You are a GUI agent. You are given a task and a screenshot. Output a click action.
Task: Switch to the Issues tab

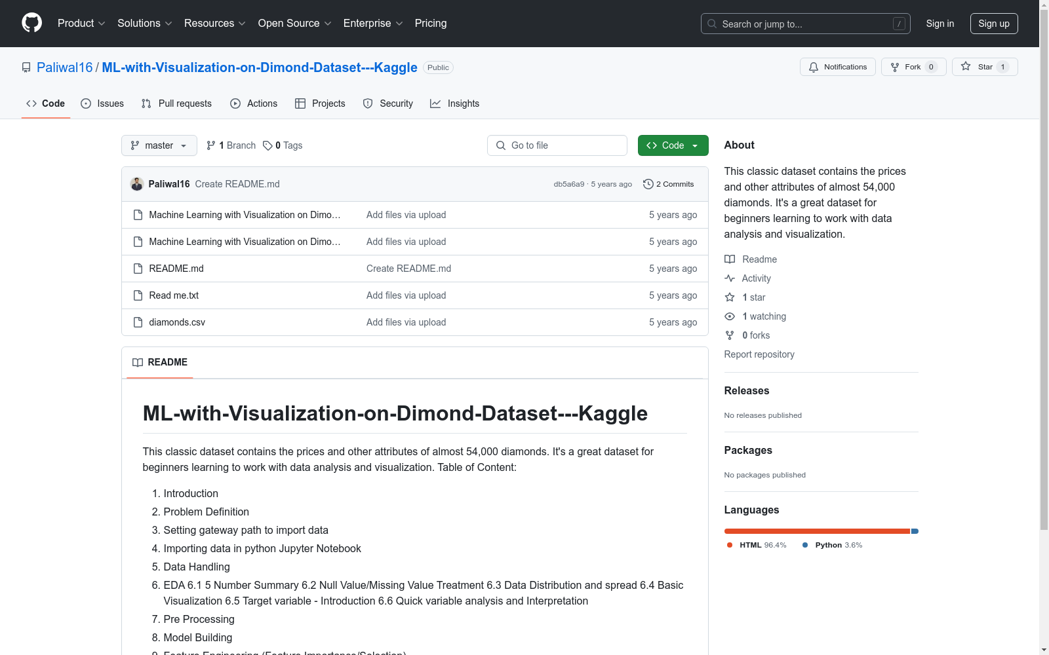tap(102, 103)
